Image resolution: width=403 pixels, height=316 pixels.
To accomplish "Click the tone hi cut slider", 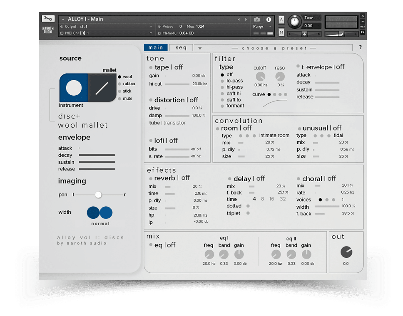I will click(177, 84).
